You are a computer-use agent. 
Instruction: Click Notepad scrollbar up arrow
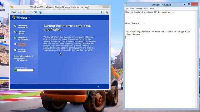coord(196,12)
